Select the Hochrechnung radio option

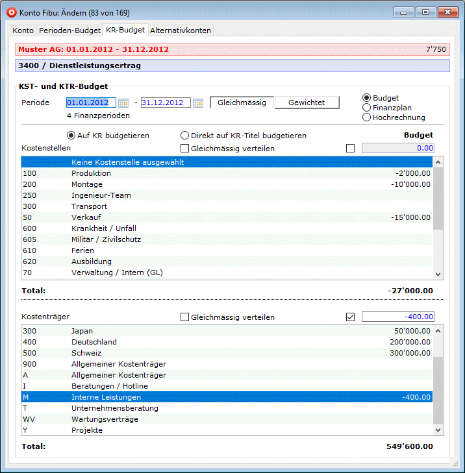[367, 117]
